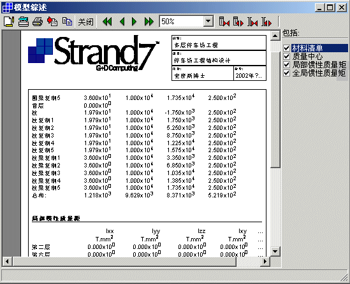Click the 关闭 button

85,22
